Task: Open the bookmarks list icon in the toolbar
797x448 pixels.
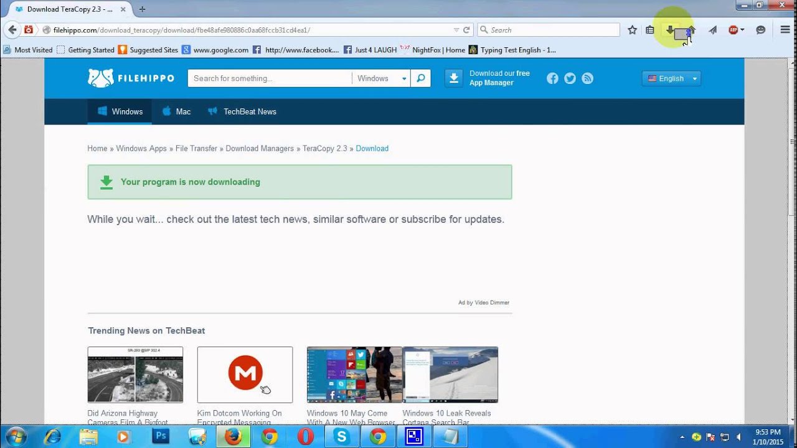Action: [650, 30]
